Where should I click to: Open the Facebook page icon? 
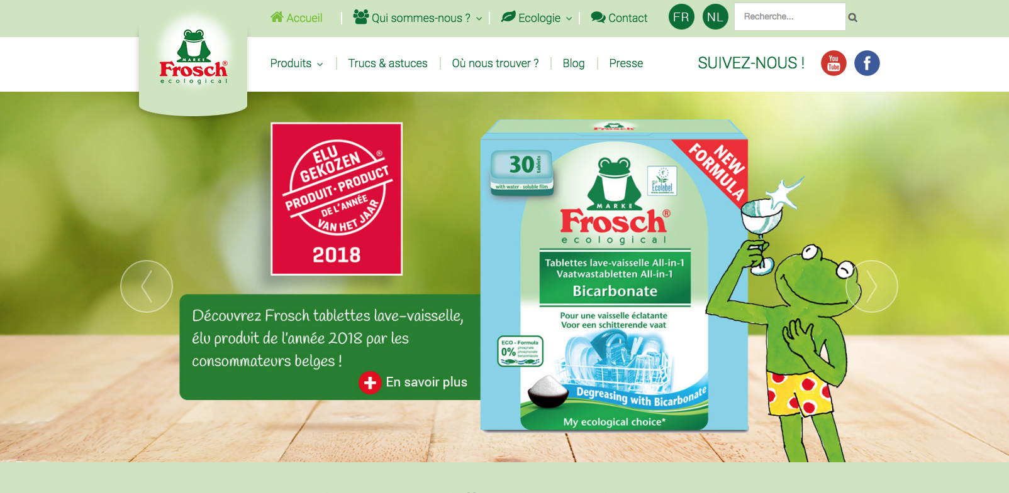click(867, 63)
